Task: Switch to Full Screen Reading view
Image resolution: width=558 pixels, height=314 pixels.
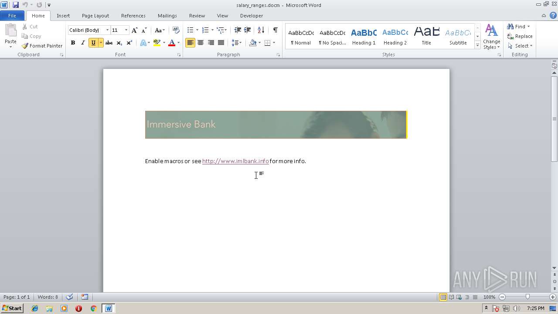Action: (x=451, y=297)
